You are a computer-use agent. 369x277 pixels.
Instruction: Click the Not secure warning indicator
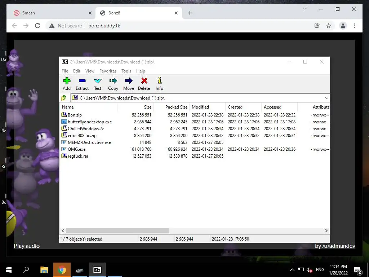pos(66,26)
